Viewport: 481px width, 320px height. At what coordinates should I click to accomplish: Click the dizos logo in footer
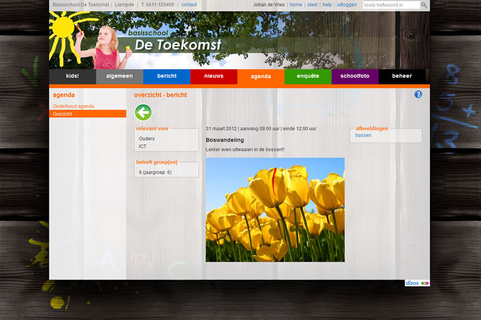(417, 283)
